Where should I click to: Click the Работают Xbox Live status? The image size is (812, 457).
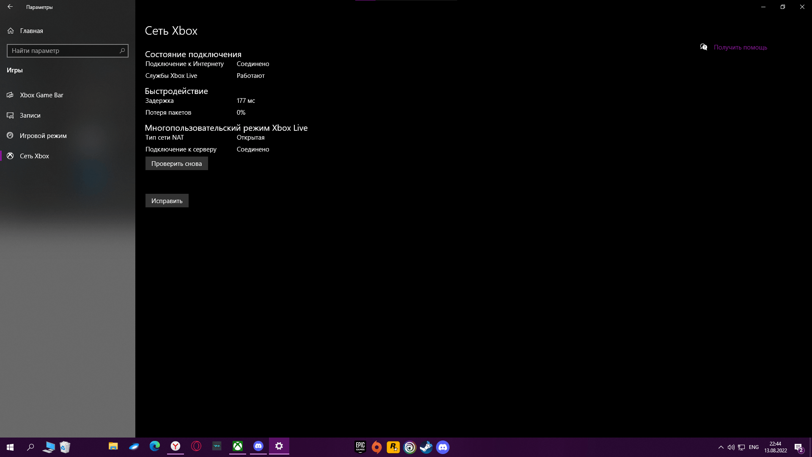coord(250,76)
